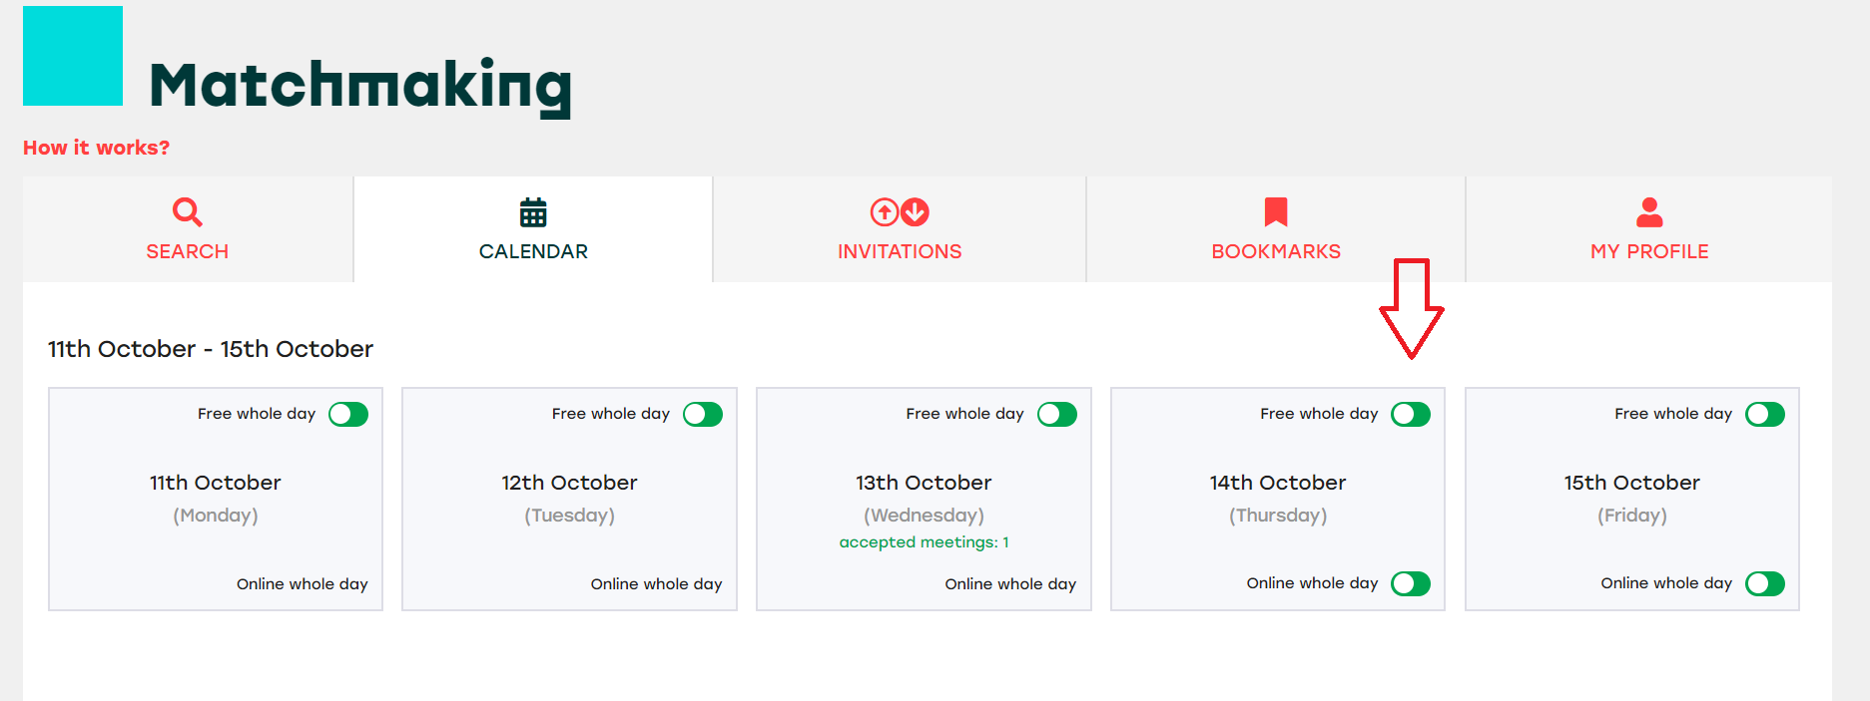Open the How it works? link

97,148
